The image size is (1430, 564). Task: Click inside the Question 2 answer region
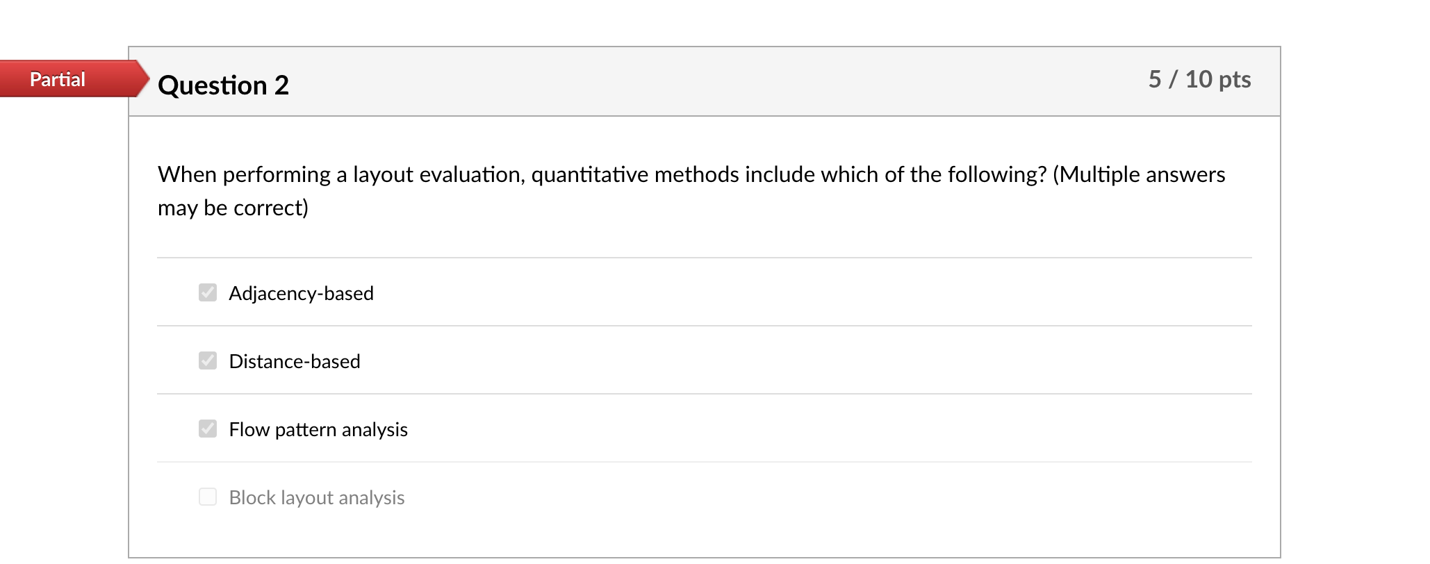point(705,389)
